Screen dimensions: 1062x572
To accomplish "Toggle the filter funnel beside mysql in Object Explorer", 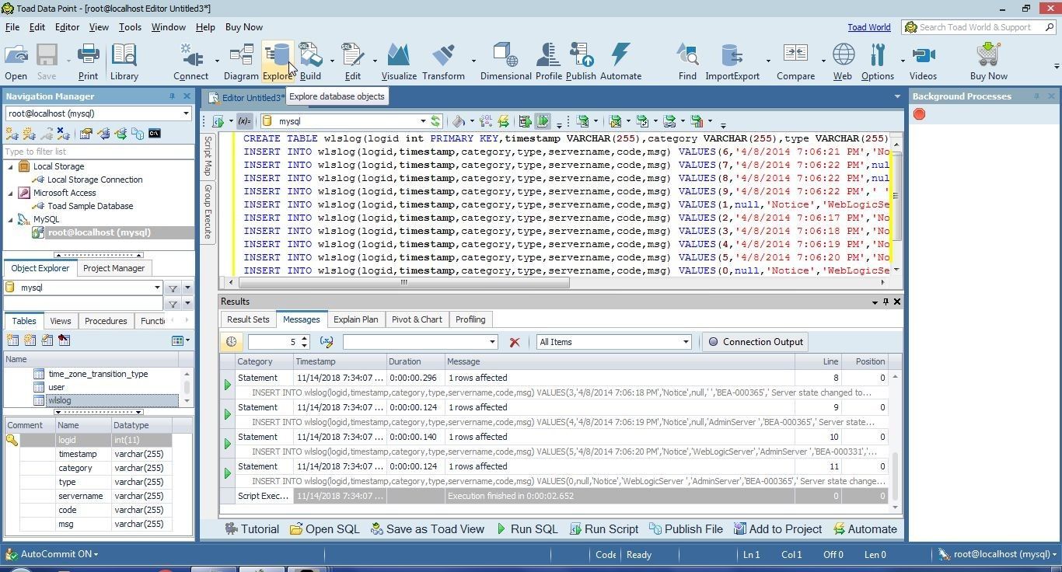I will pos(173,288).
